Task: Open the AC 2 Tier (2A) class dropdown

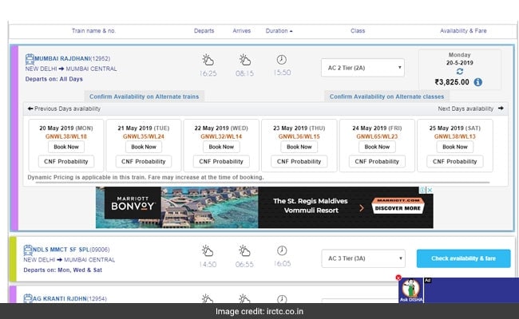Action: tap(363, 67)
